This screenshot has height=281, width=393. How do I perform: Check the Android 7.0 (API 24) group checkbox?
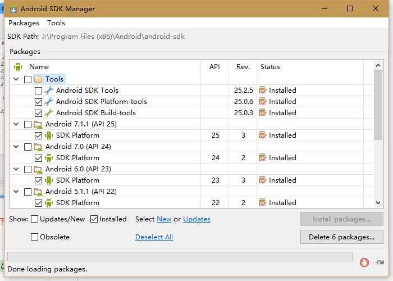click(28, 147)
